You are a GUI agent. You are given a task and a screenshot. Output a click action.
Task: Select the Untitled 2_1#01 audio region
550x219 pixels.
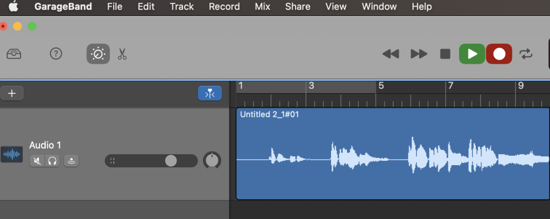pyautogui.click(x=393, y=154)
